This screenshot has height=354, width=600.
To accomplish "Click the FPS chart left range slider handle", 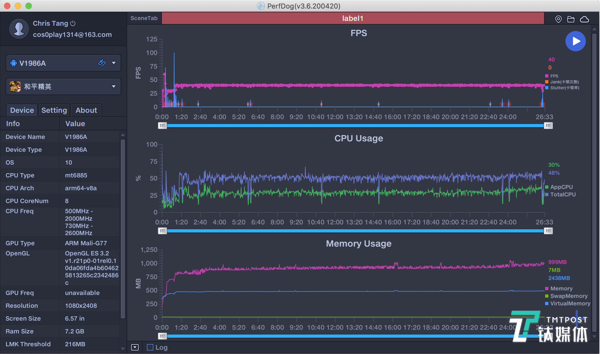I will [x=162, y=126].
